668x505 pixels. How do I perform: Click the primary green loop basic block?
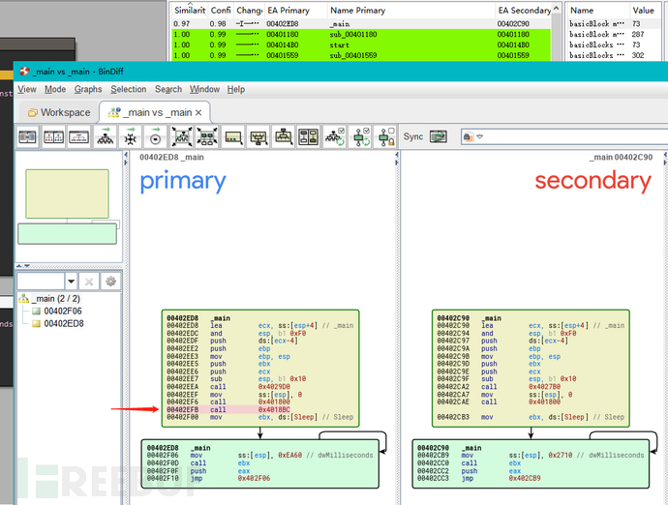point(260,463)
